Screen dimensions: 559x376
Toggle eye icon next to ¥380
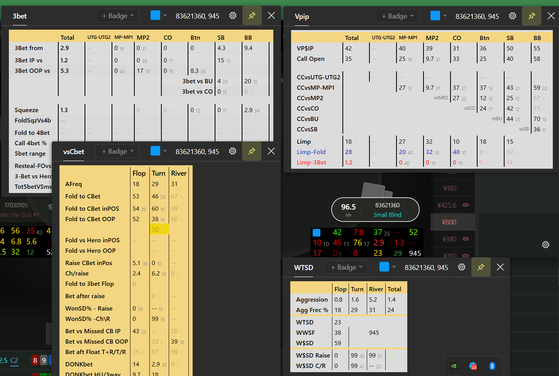point(466,239)
